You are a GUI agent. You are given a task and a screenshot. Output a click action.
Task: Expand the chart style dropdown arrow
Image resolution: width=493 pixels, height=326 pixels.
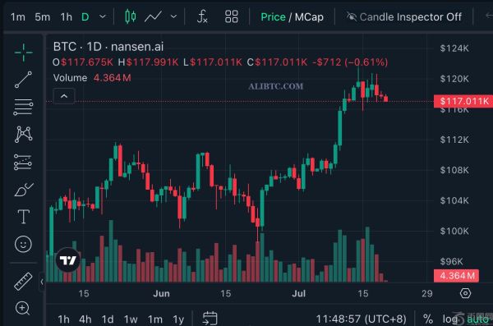point(173,16)
